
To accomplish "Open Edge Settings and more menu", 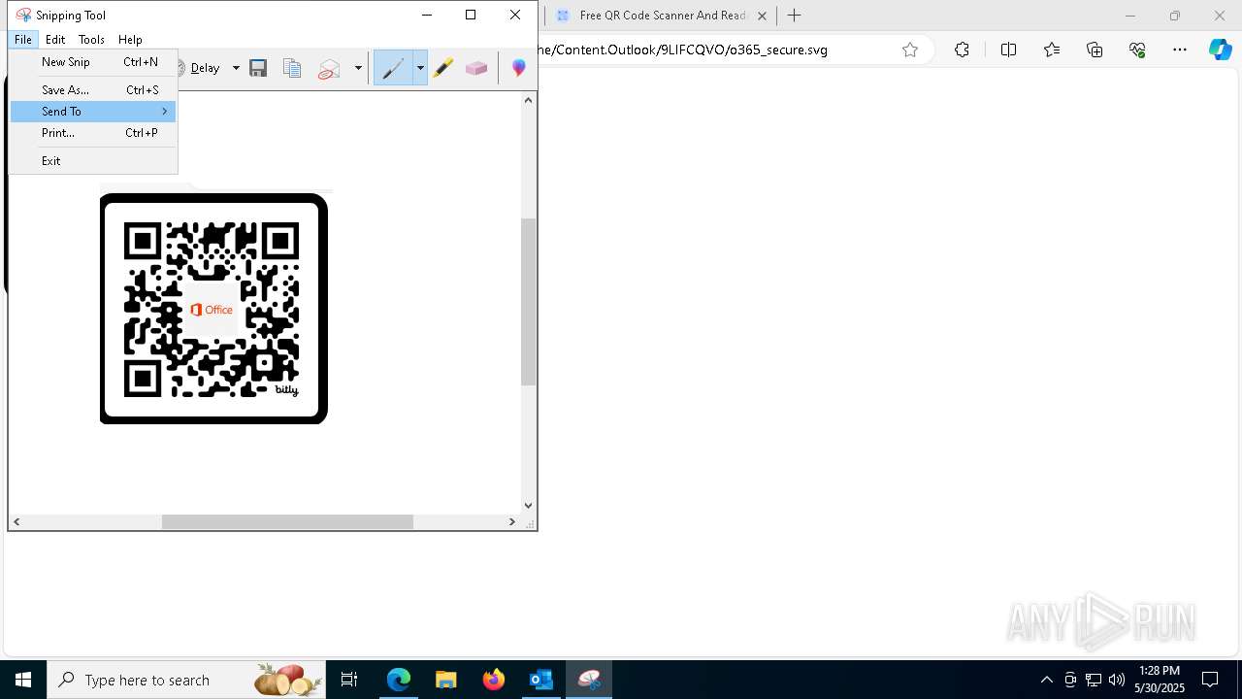I will (x=1180, y=50).
